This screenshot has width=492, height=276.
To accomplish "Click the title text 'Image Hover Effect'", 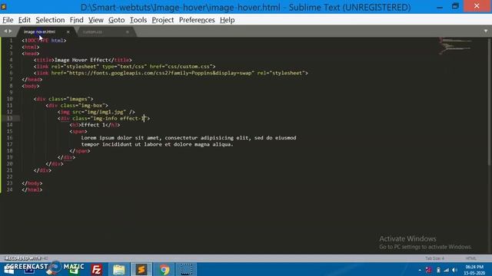I will point(81,60).
